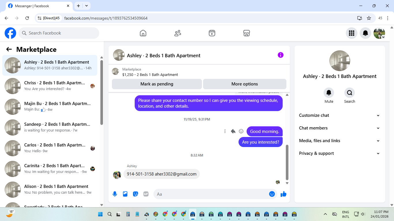Open the tab search dropdown in Chrome

coord(87,6)
